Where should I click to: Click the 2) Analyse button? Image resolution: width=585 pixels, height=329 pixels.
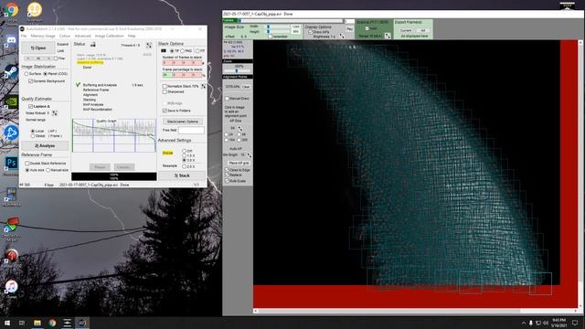[45, 145]
